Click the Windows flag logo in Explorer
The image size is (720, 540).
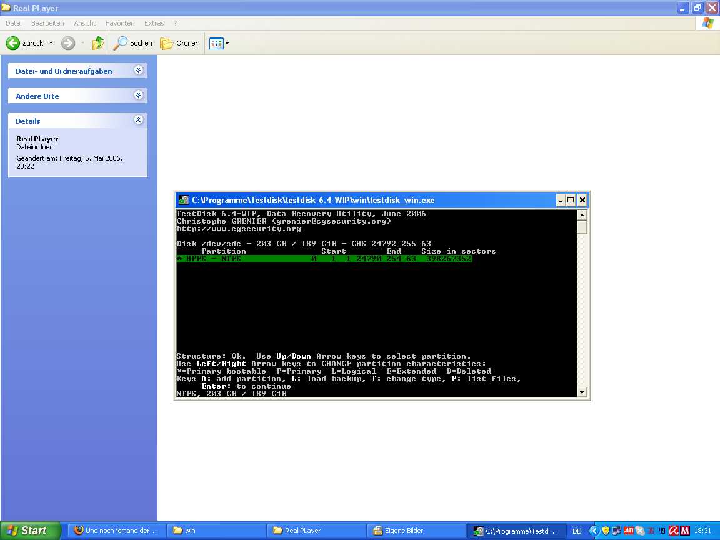707,23
